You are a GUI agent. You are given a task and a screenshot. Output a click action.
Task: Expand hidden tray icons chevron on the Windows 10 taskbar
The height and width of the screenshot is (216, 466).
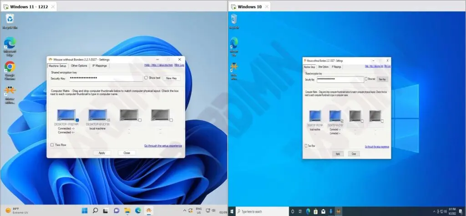[x=434, y=211]
